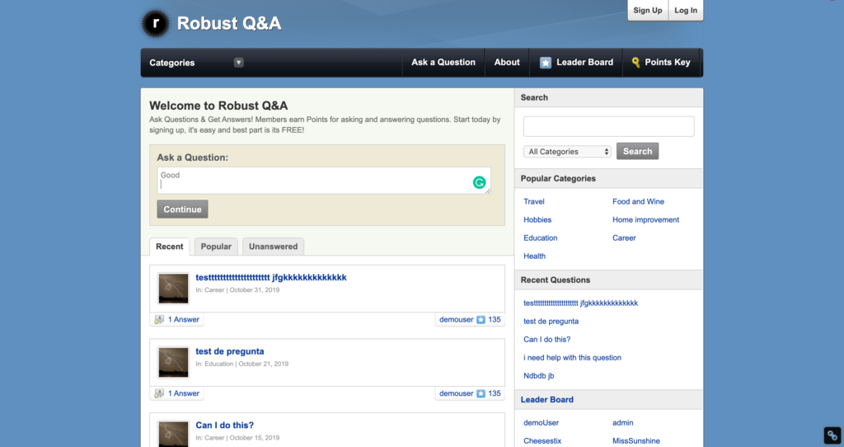This screenshot has height=447, width=844.
Task: Expand the Categories dropdown arrow
Action: coord(238,63)
